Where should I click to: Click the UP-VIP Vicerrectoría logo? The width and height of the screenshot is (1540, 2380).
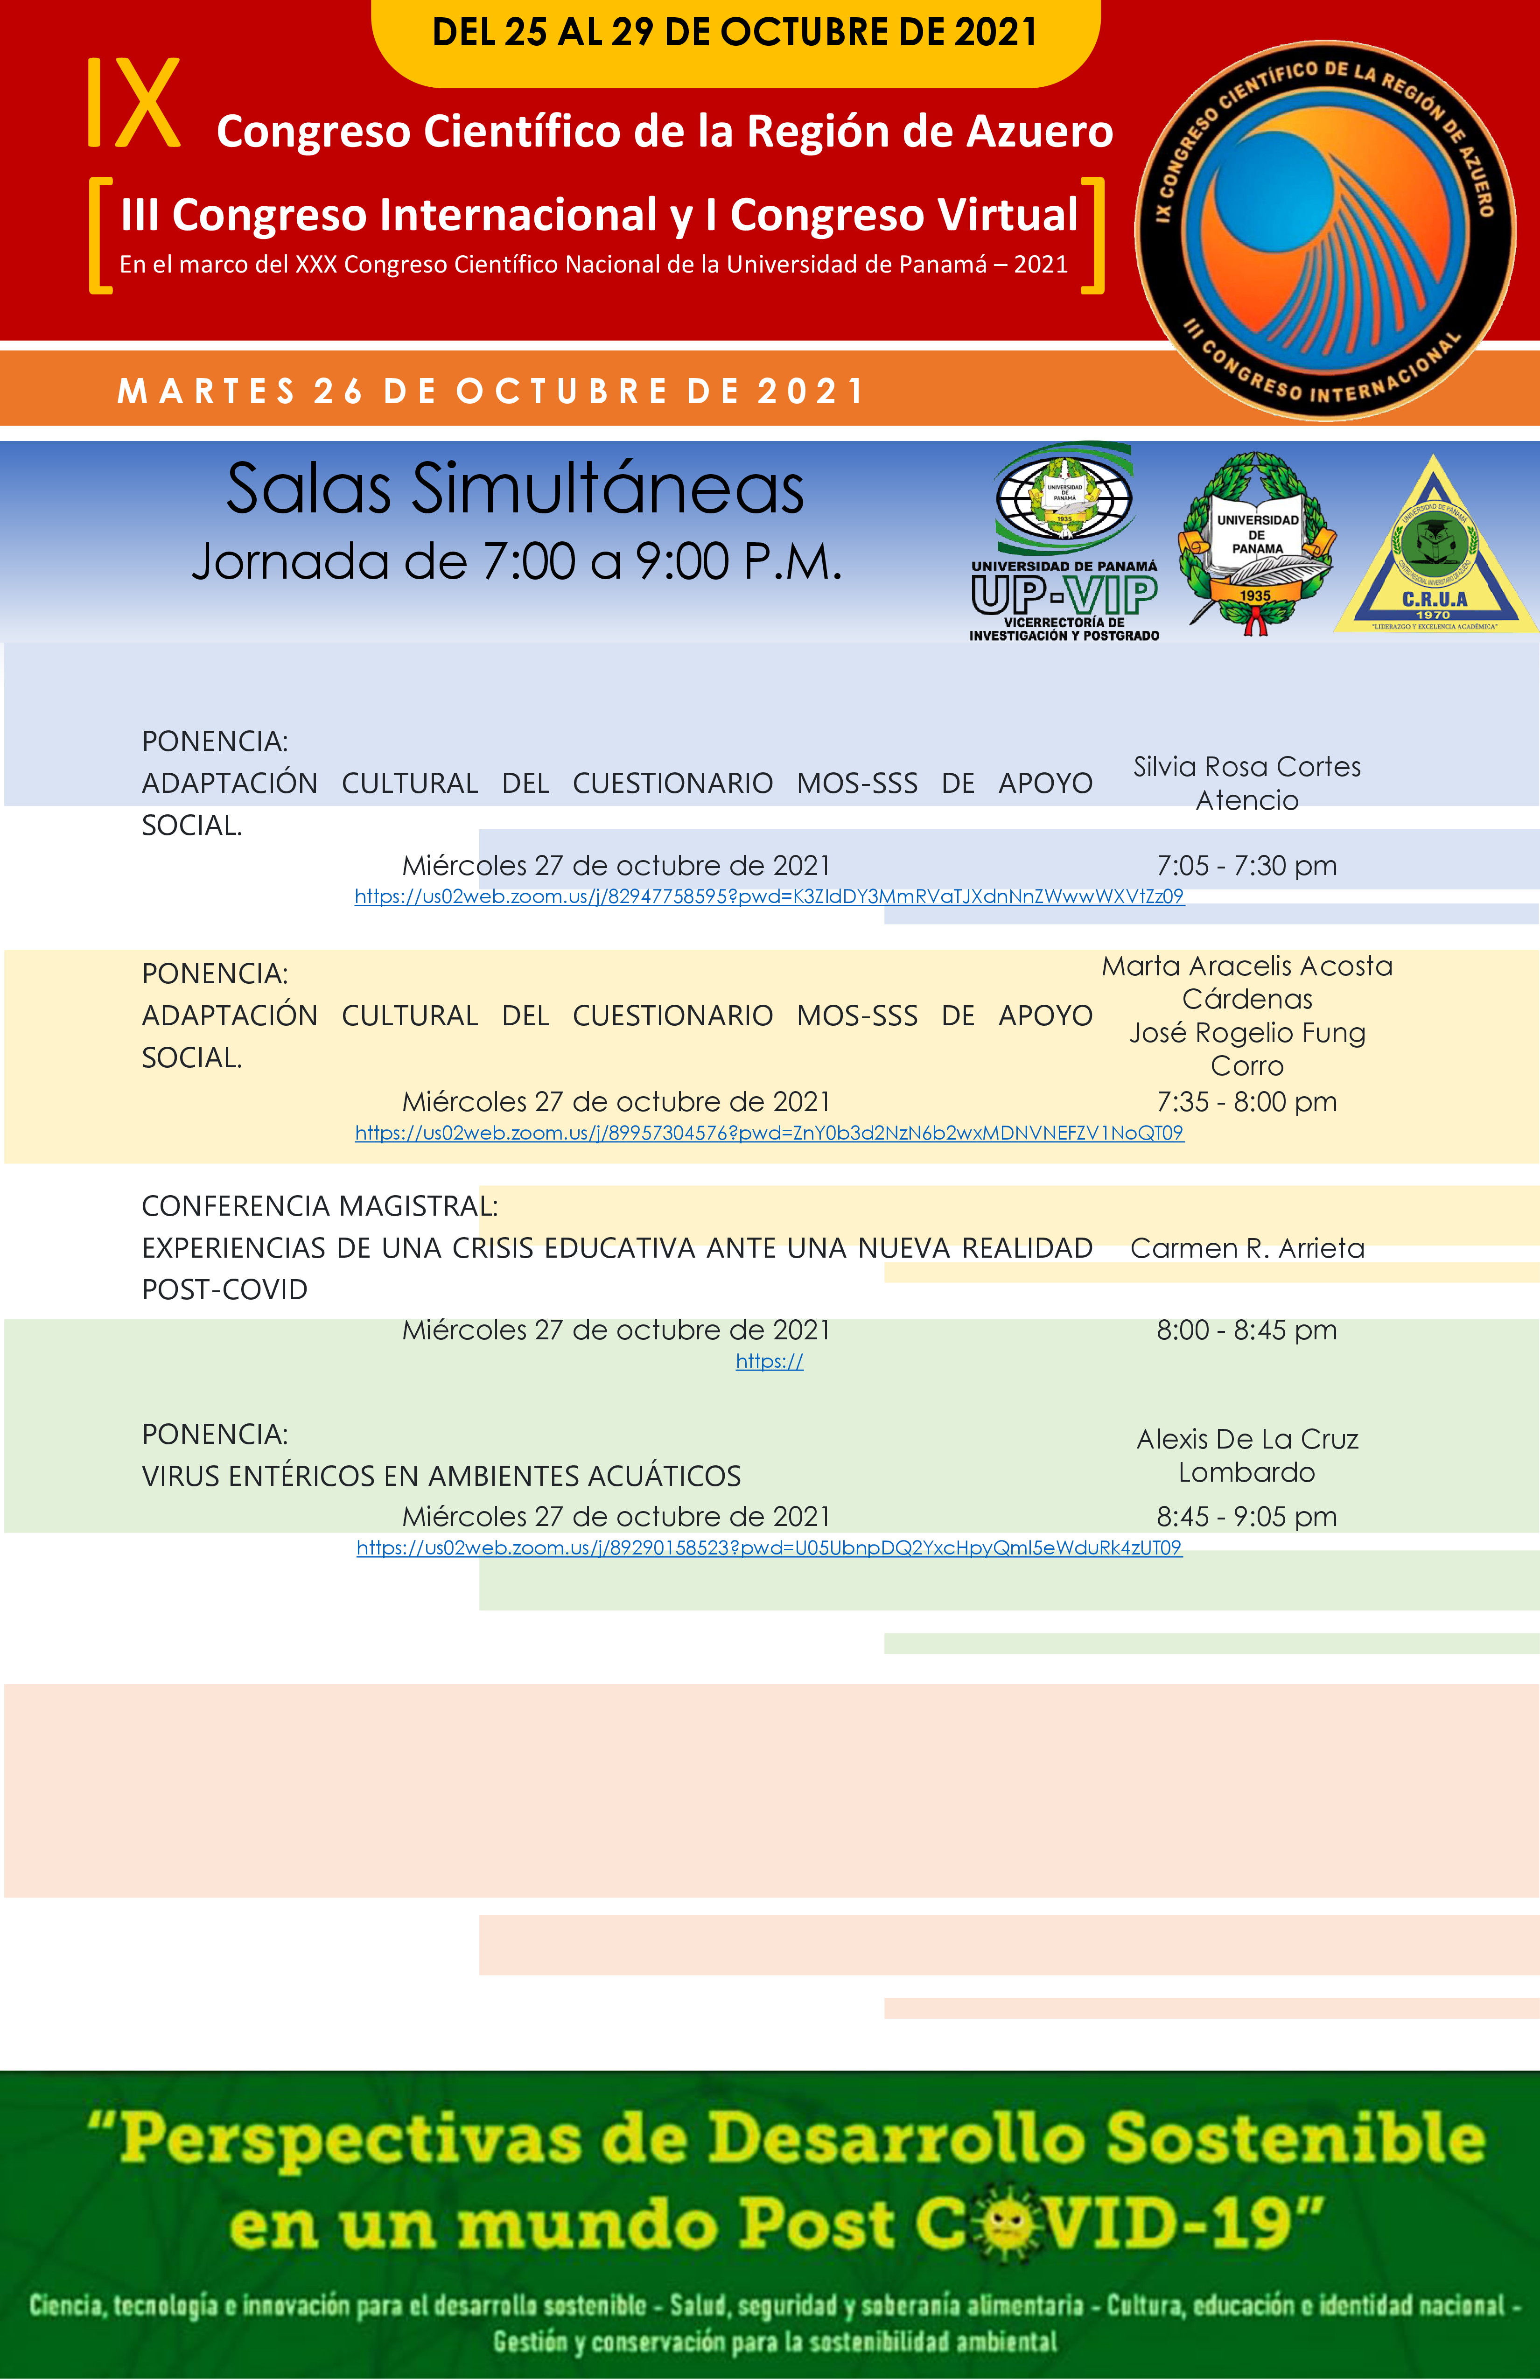click(1064, 541)
